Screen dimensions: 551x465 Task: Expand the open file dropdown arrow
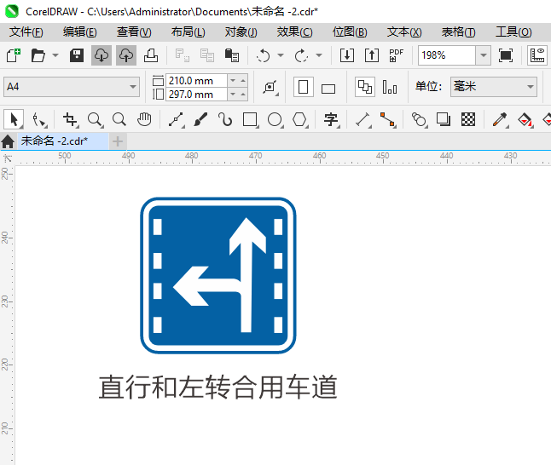coord(55,55)
